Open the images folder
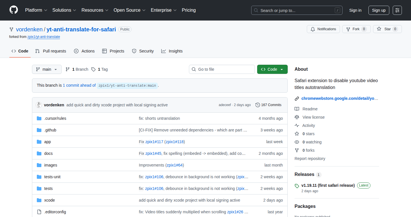Viewport: 411px width, 217px height. [51, 165]
